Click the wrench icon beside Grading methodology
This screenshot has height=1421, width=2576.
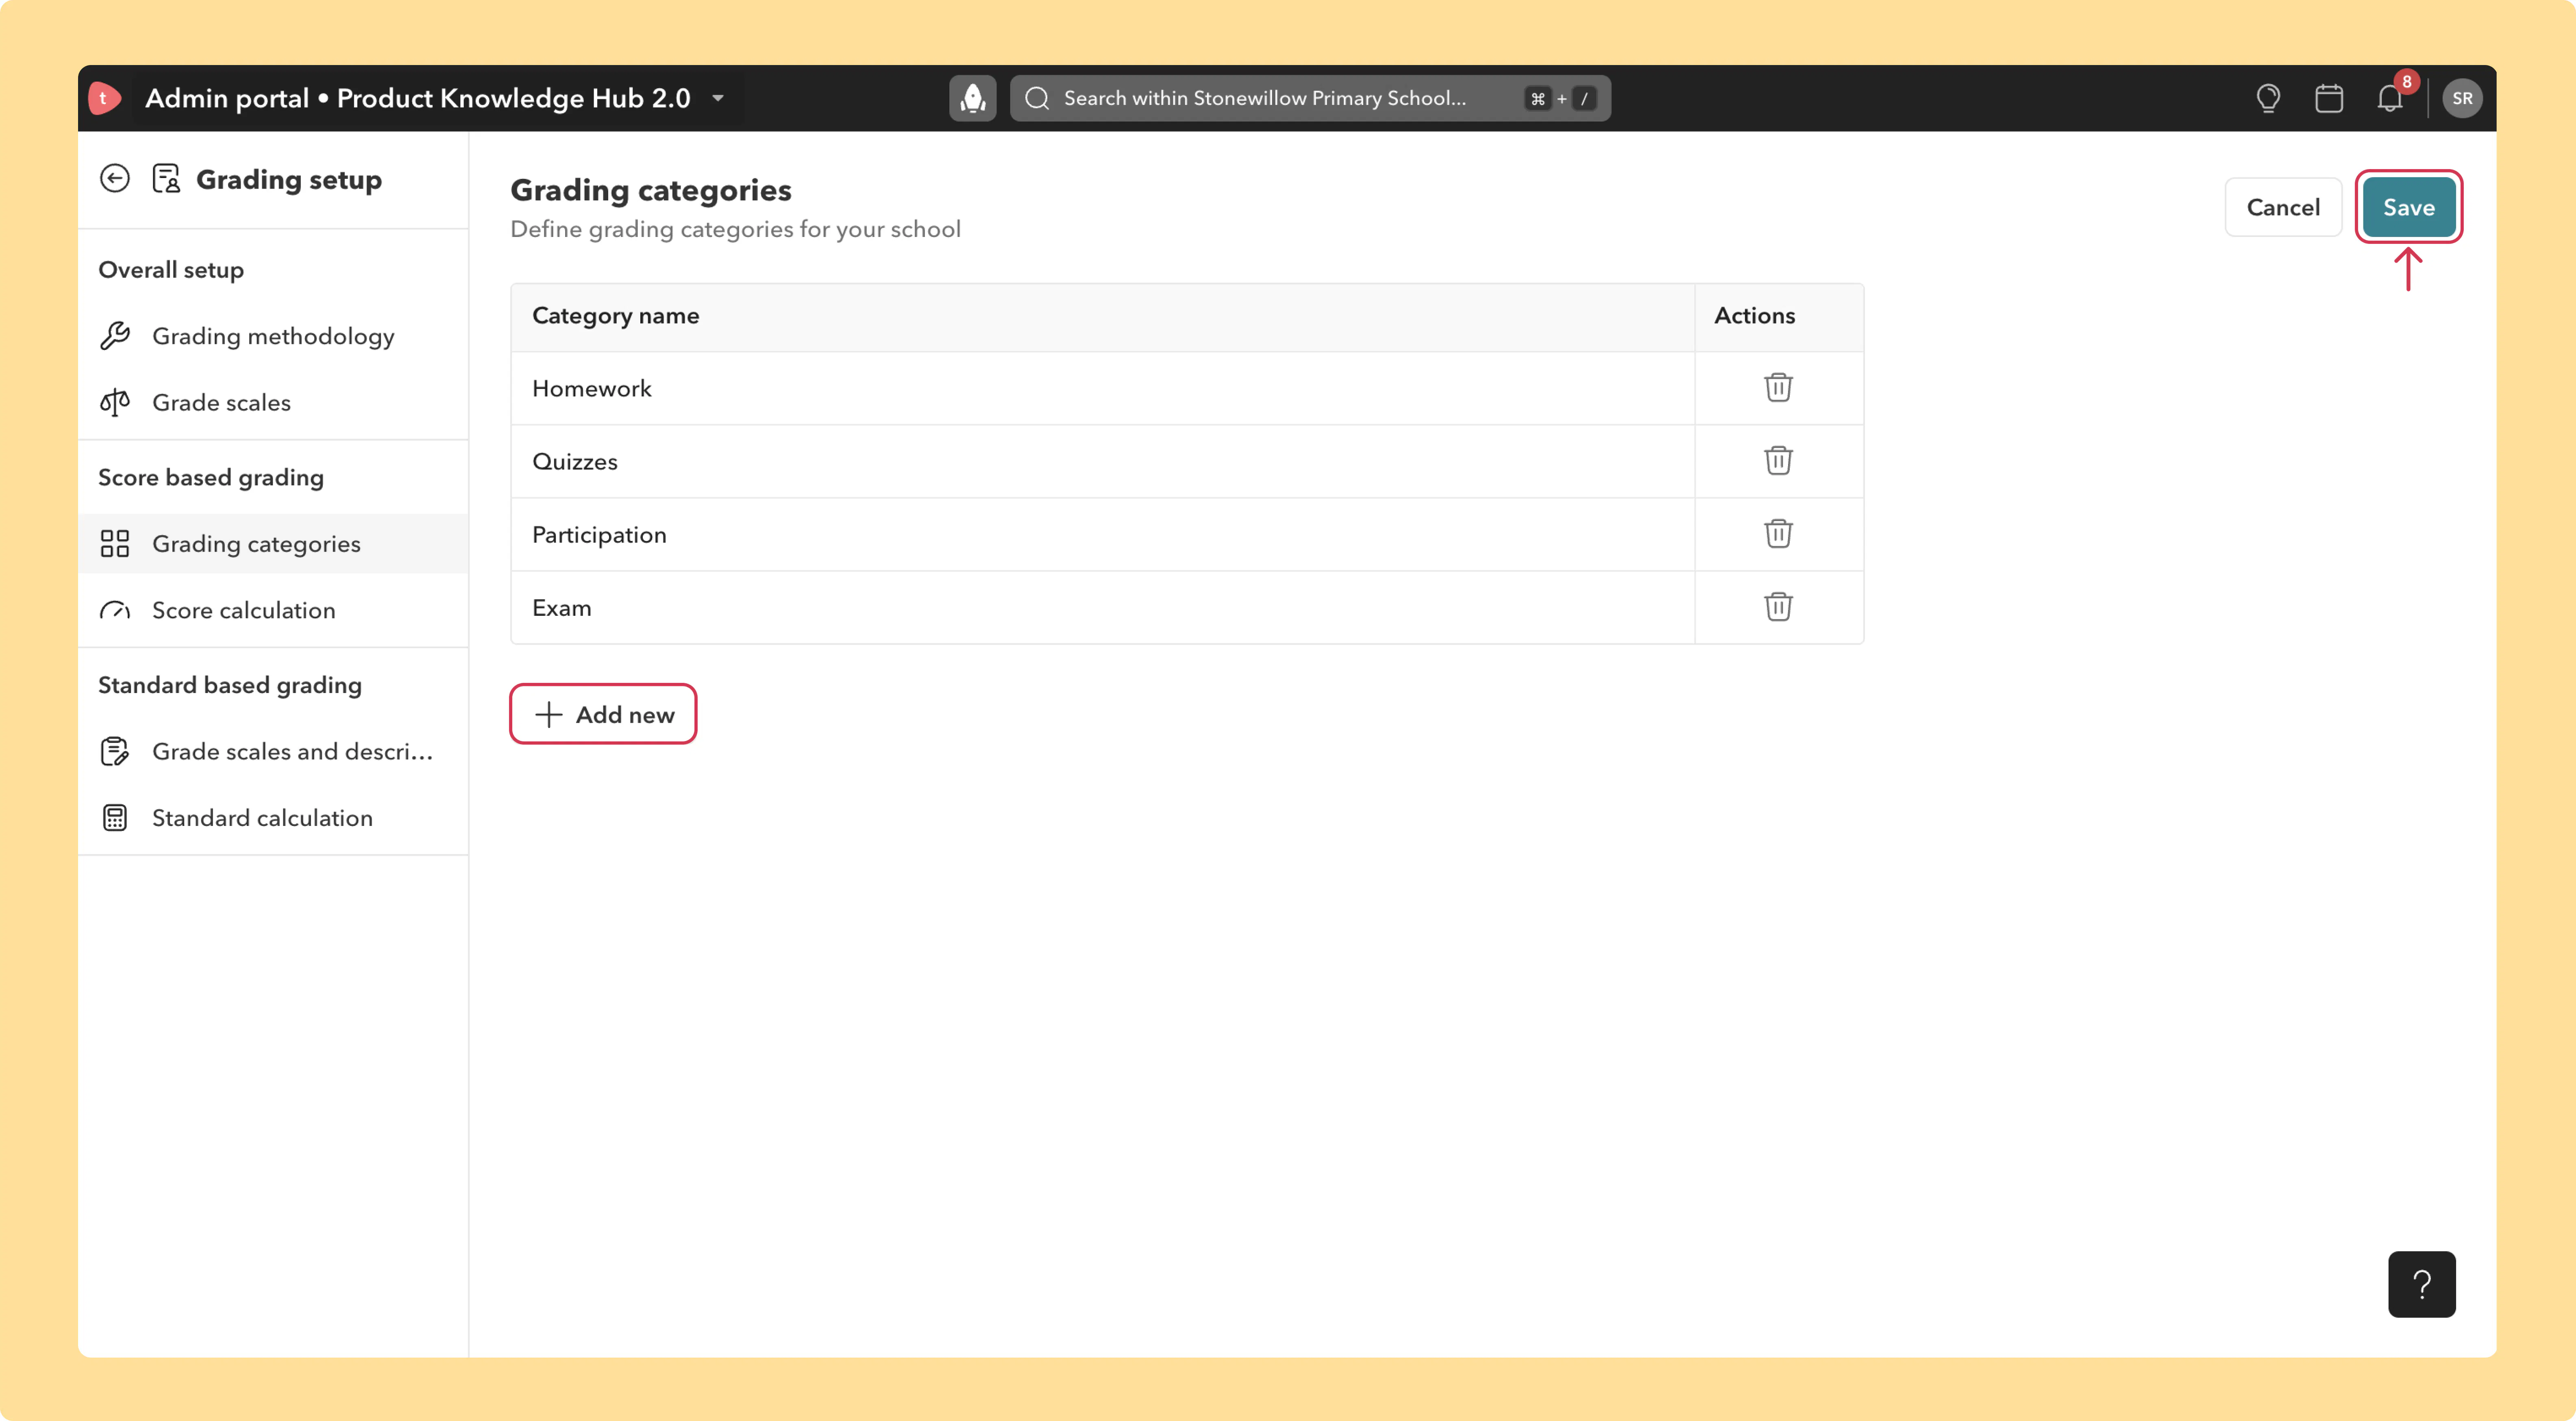coord(115,336)
